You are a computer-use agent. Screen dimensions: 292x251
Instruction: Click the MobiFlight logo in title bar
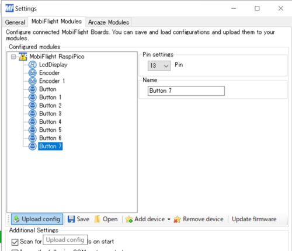(9, 8)
